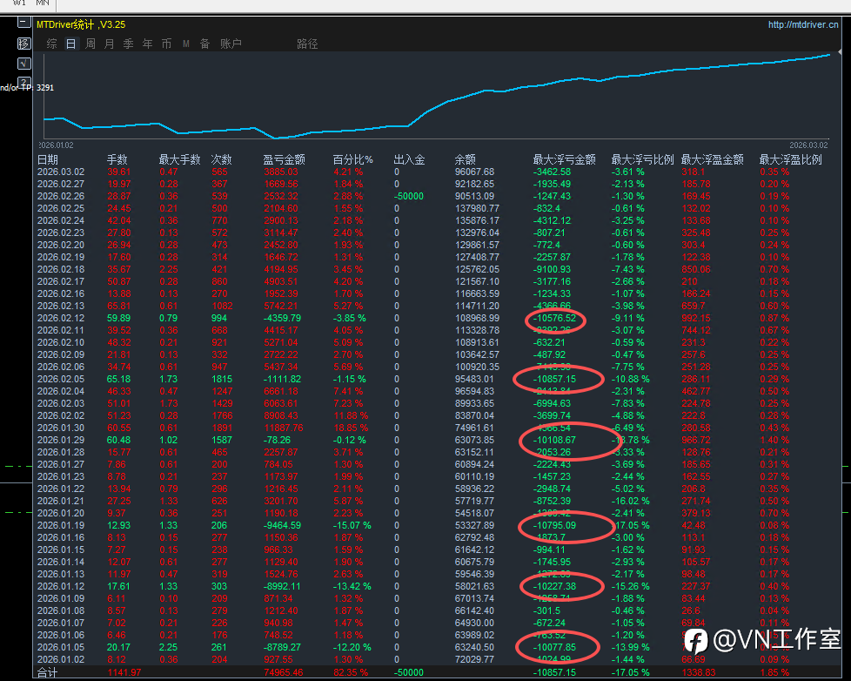Screen dimensions: 851x681
Task: Click the 日期 column header
Action: pos(48,159)
